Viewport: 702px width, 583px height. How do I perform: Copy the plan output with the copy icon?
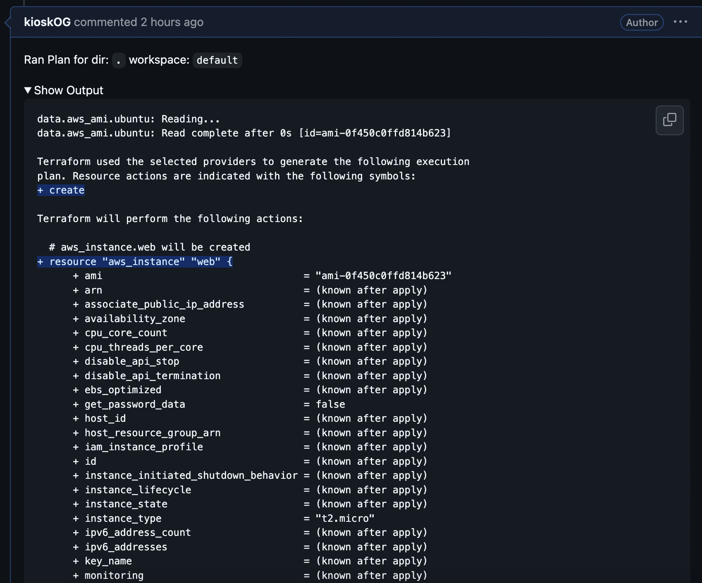(x=669, y=120)
